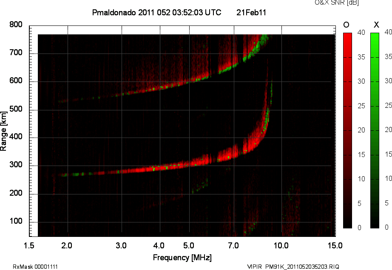Click the frequency axis tick '5.0'
Viewport: 392px width, 270px height.
click(188, 245)
